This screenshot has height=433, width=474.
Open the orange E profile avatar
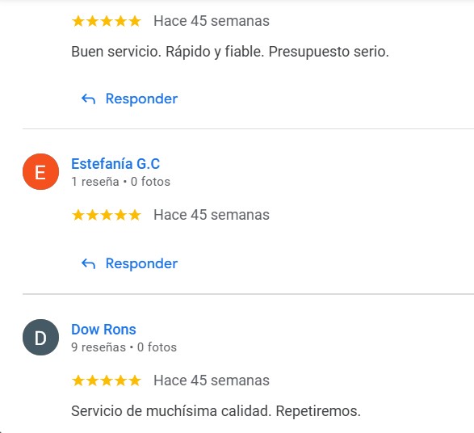(x=41, y=172)
